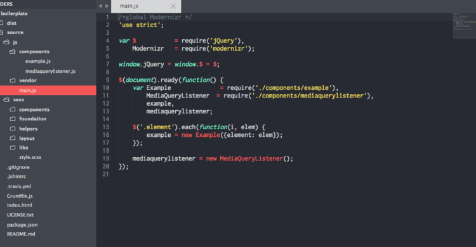
Task: Click the dist folder icon
Action: 1,23
